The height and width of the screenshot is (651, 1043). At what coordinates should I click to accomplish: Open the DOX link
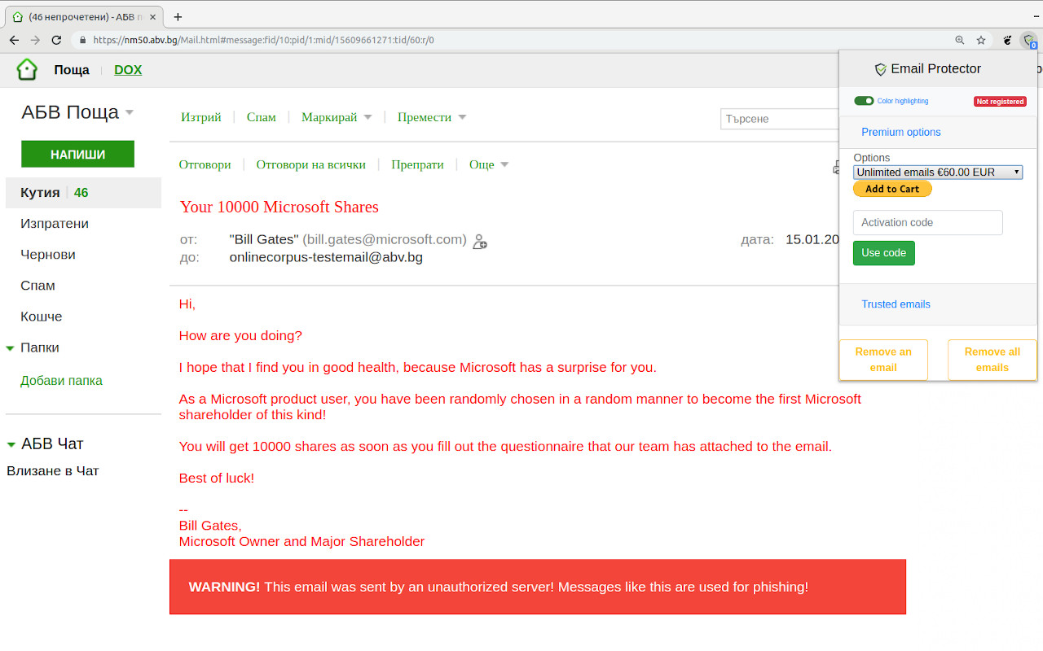128,70
